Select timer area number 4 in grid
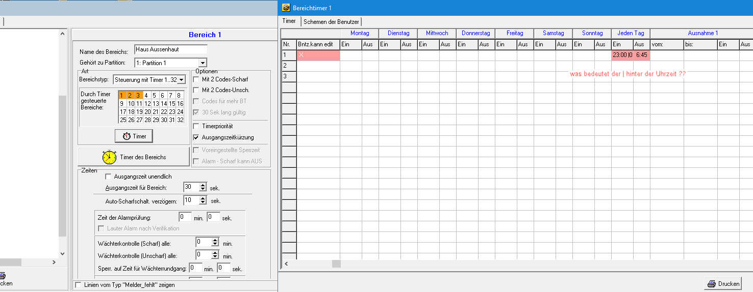Image resolution: width=753 pixels, height=292 pixels. pos(146,95)
